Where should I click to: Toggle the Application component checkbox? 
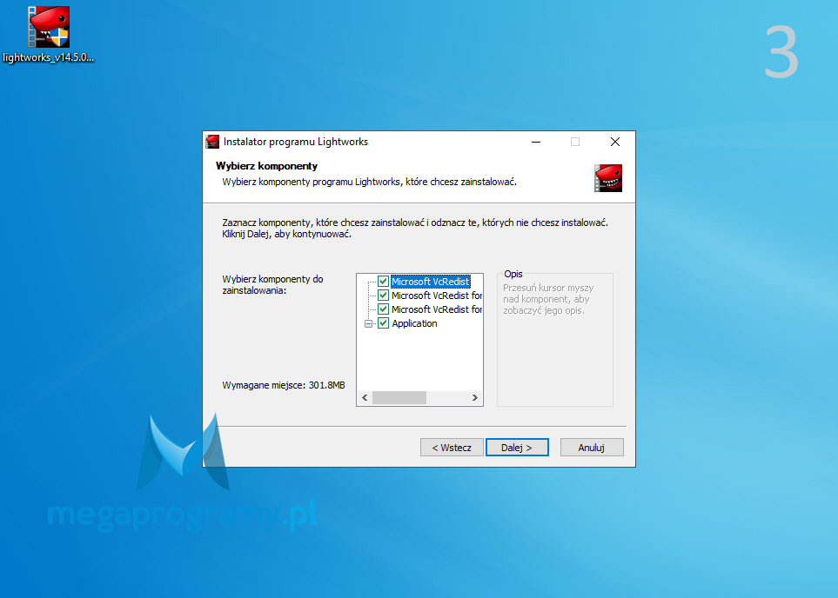coord(383,323)
